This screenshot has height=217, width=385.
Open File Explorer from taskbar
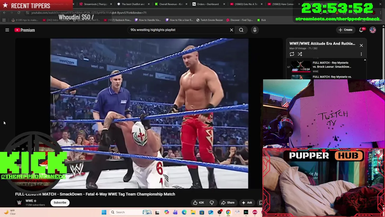(193, 212)
